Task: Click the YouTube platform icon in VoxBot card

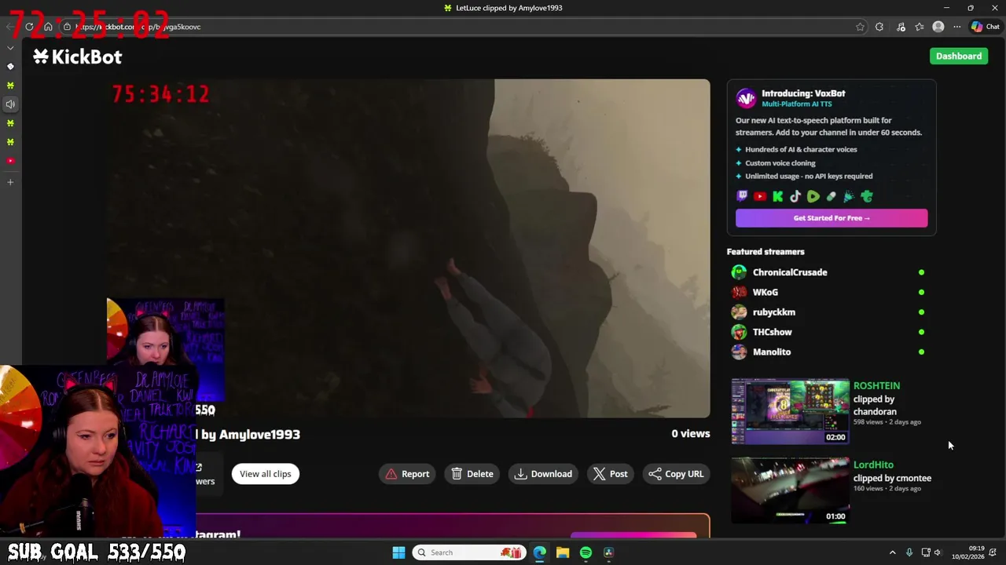Action: 760,197
